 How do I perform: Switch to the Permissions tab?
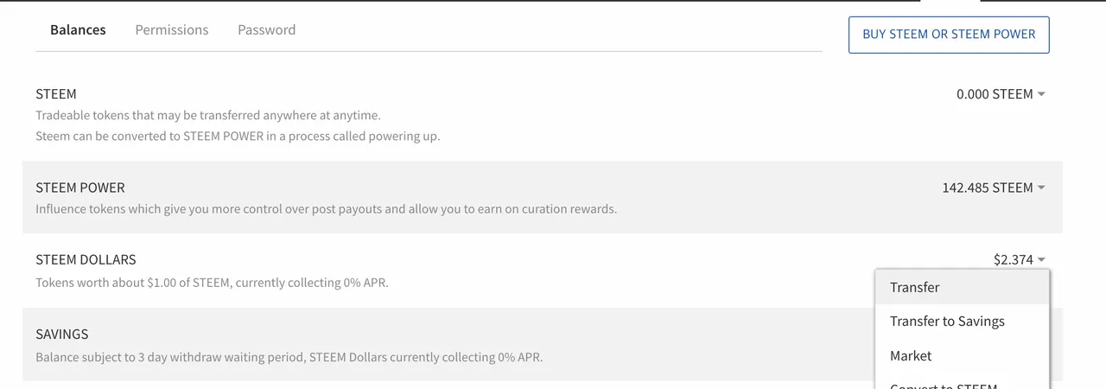pyautogui.click(x=172, y=29)
